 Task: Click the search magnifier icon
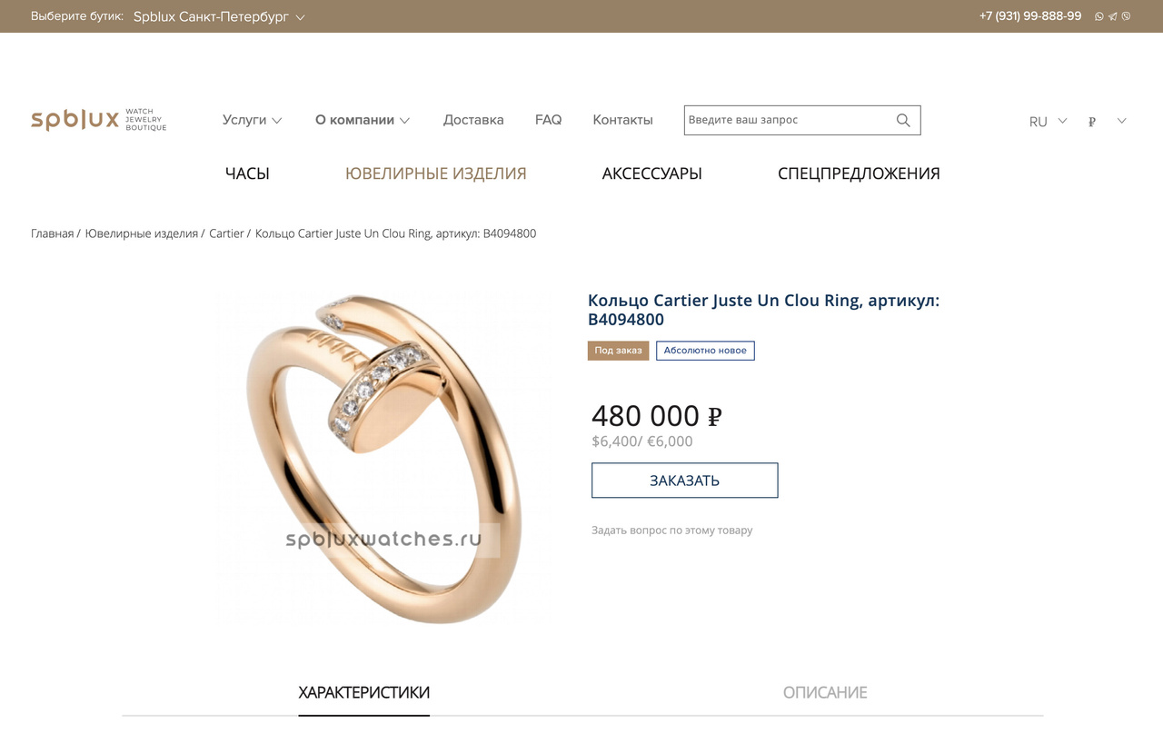(903, 120)
